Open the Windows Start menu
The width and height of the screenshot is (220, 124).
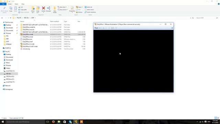point(3,122)
